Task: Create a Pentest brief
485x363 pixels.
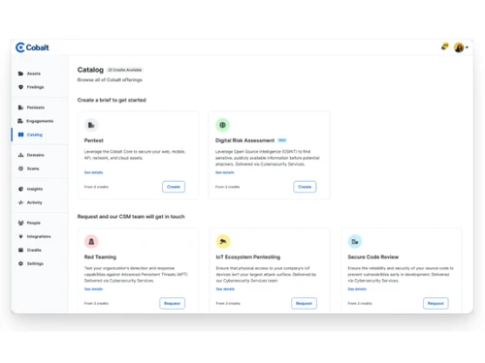Action: tap(174, 187)
